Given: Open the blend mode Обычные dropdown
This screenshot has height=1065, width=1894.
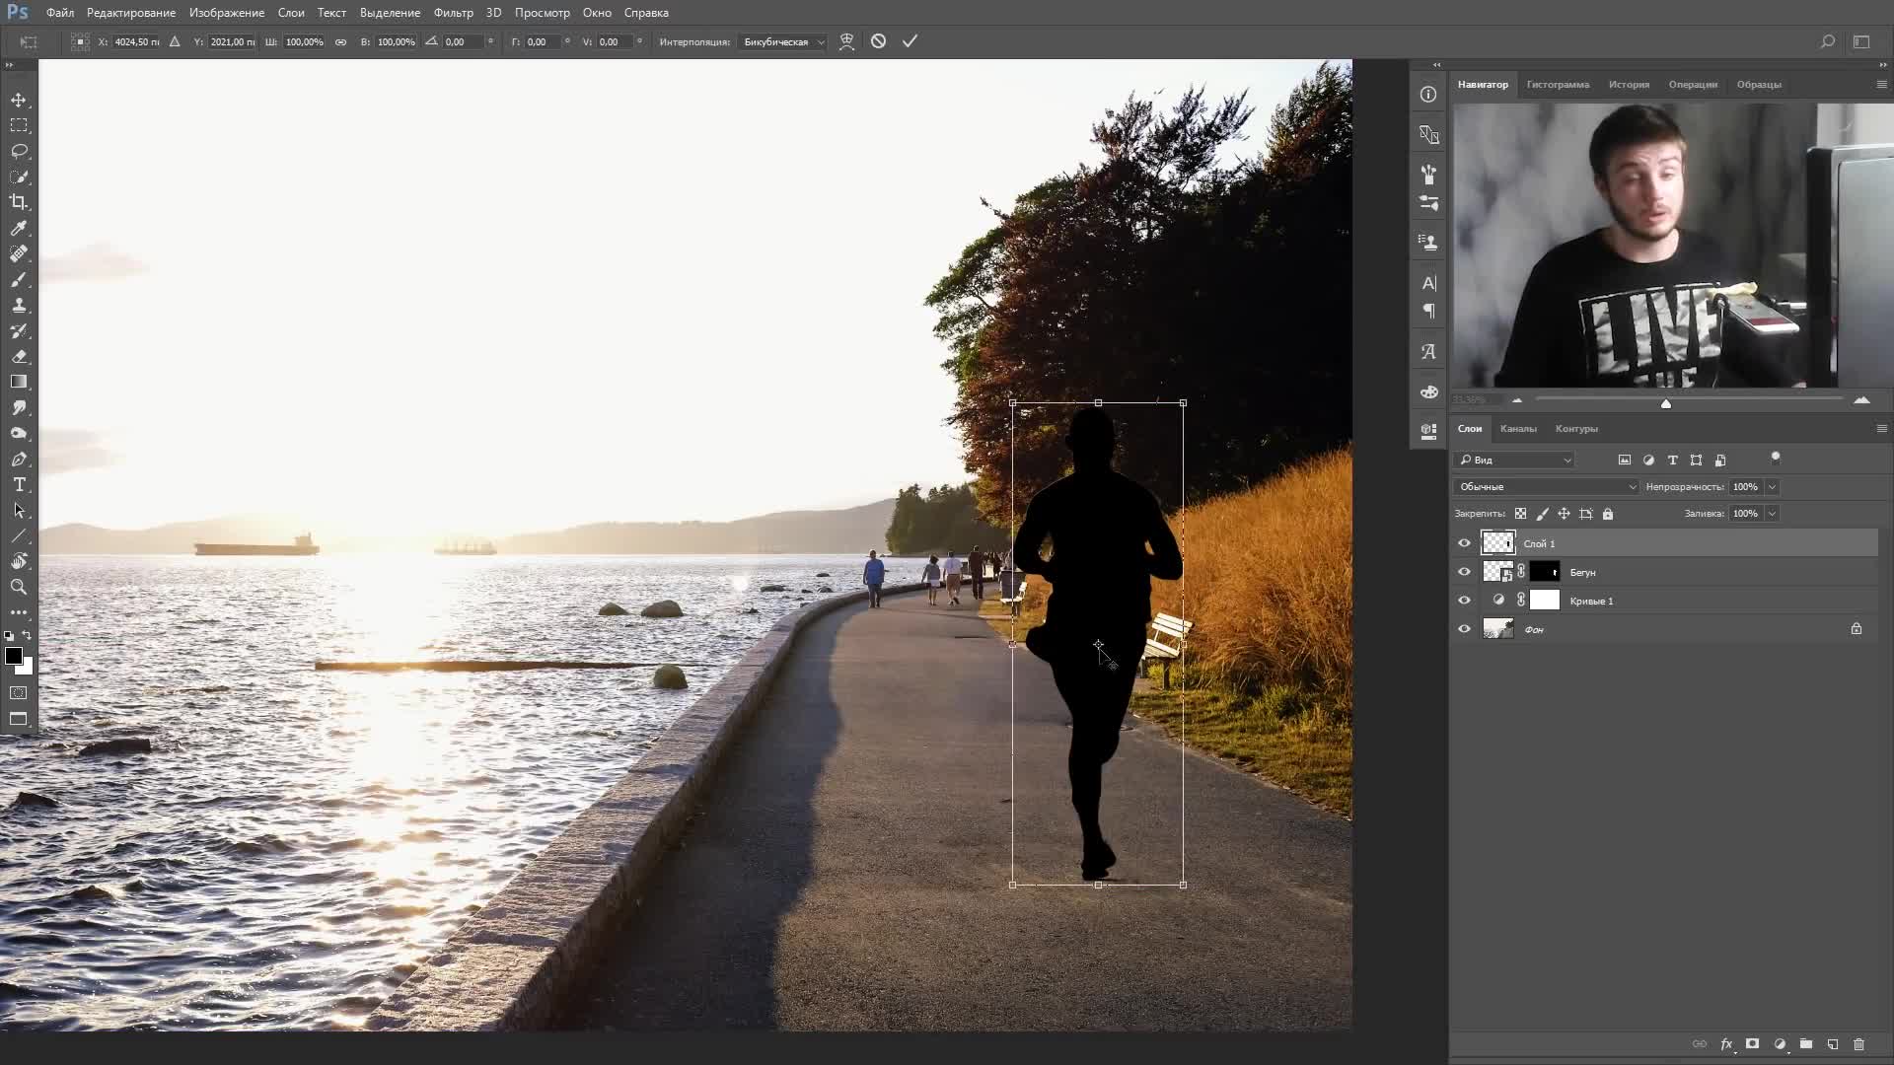Looking at the screenshot, I should tap(1546, 487).
